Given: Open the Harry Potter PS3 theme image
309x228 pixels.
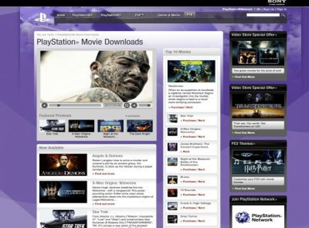Looking at the screenshot, I should [258, 162].
